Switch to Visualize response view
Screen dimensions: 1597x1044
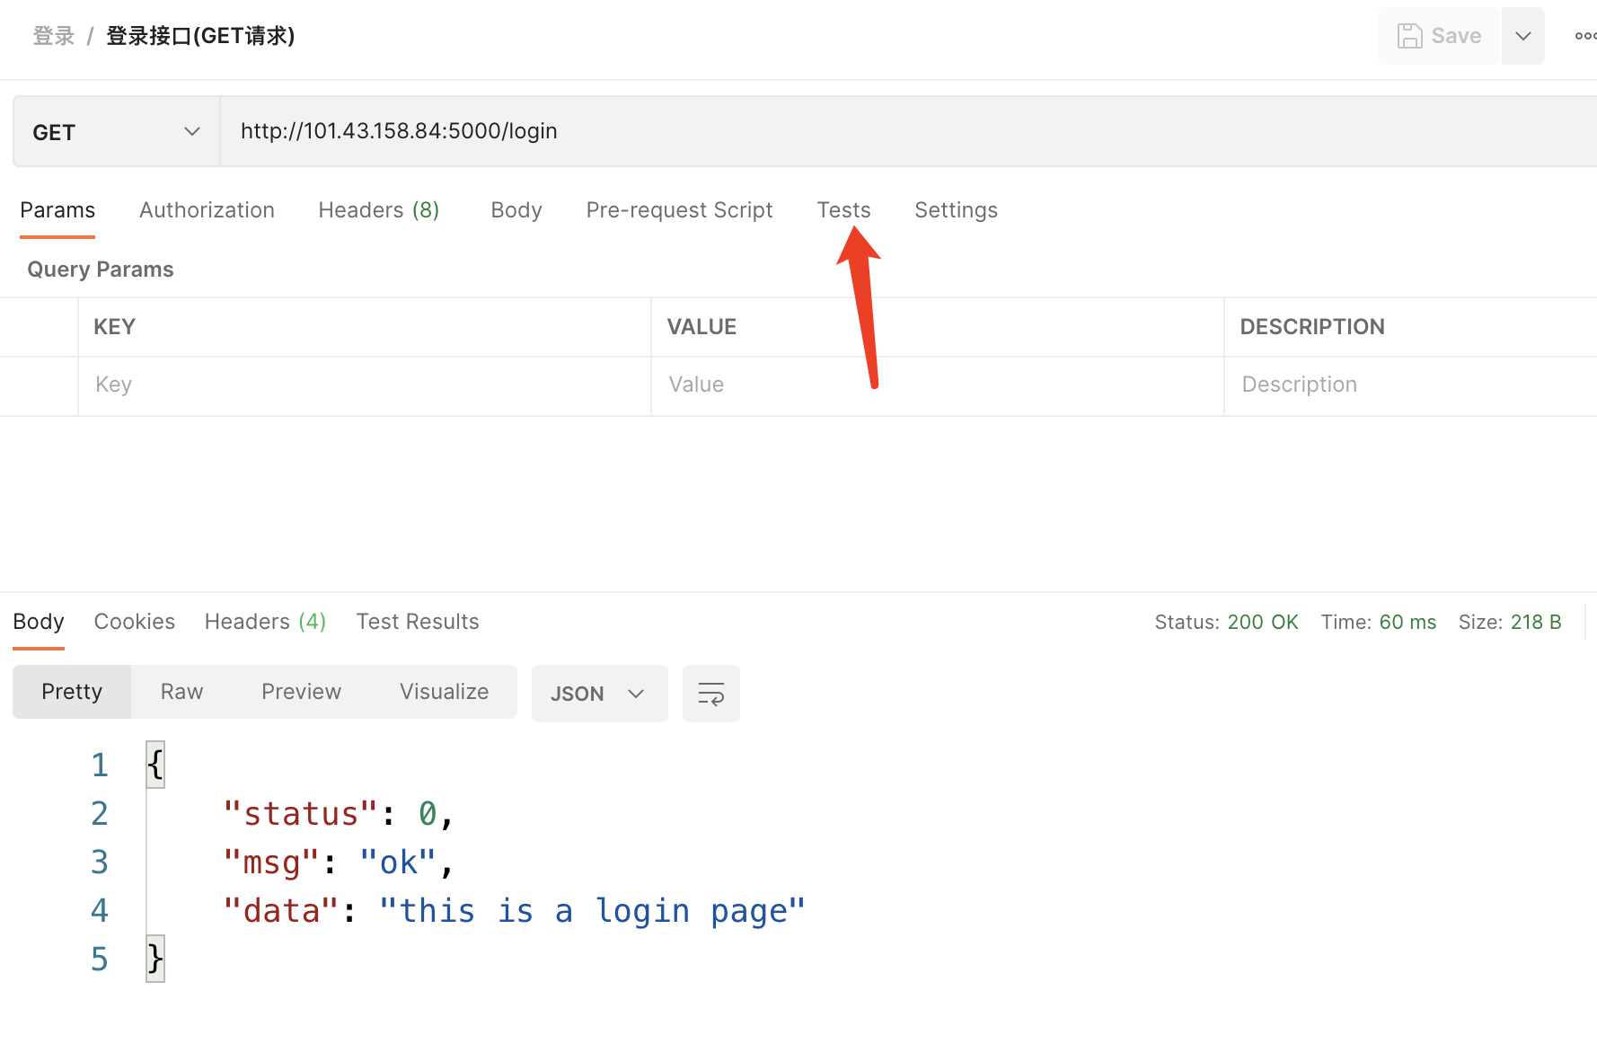(444, 692)
